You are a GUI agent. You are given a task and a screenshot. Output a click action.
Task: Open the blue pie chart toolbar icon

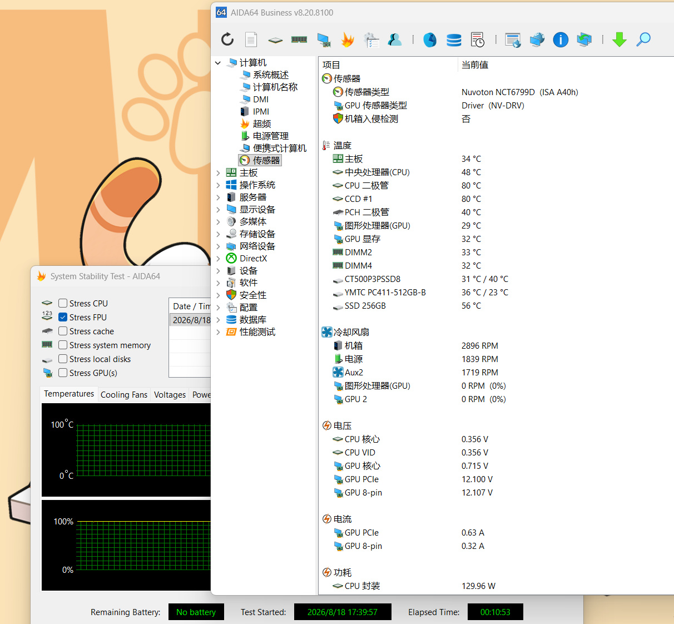pos(430,39)
